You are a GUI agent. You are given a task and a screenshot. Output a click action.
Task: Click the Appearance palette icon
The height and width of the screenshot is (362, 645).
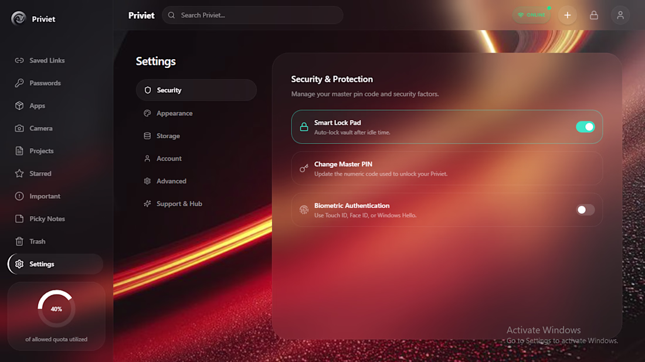coord(147,113)
